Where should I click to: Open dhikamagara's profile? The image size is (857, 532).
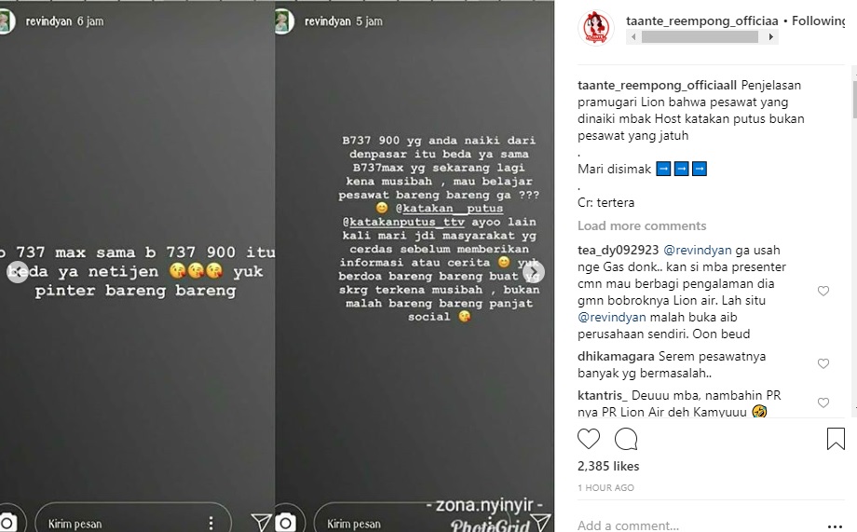[616, 357]
